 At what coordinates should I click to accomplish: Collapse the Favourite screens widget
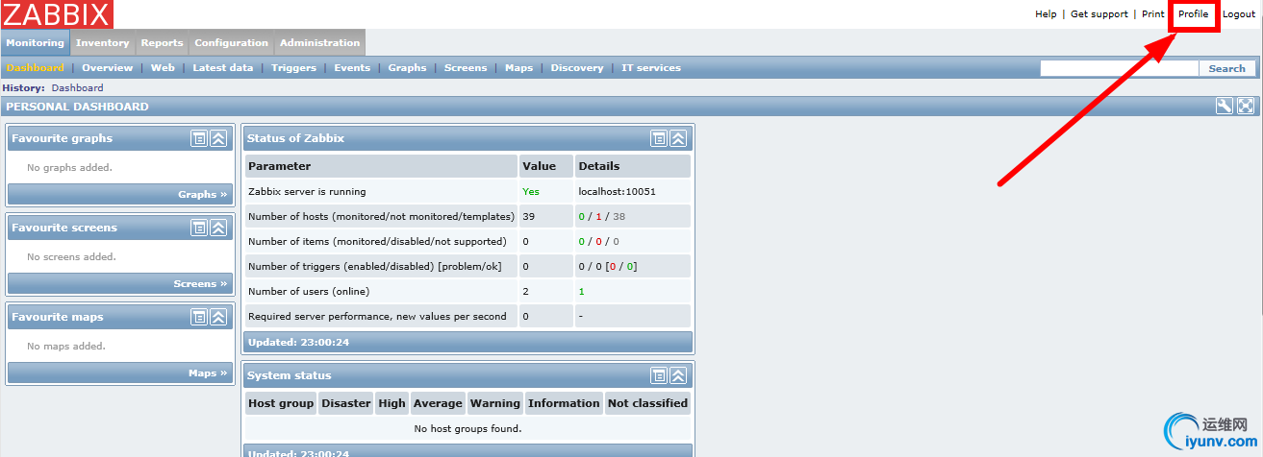[218, 228]
